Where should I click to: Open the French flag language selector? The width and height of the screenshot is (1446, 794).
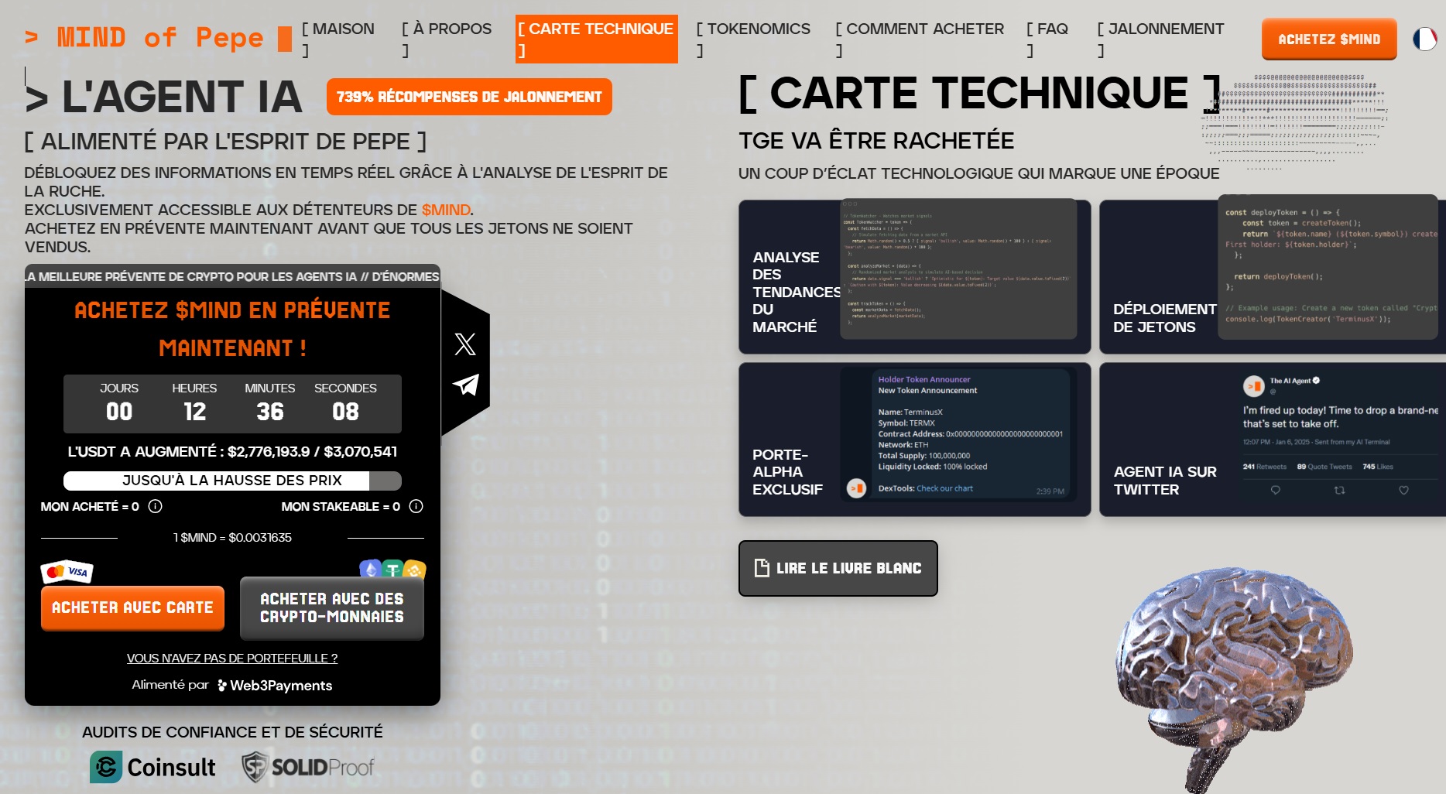(x=1424, y=39)
